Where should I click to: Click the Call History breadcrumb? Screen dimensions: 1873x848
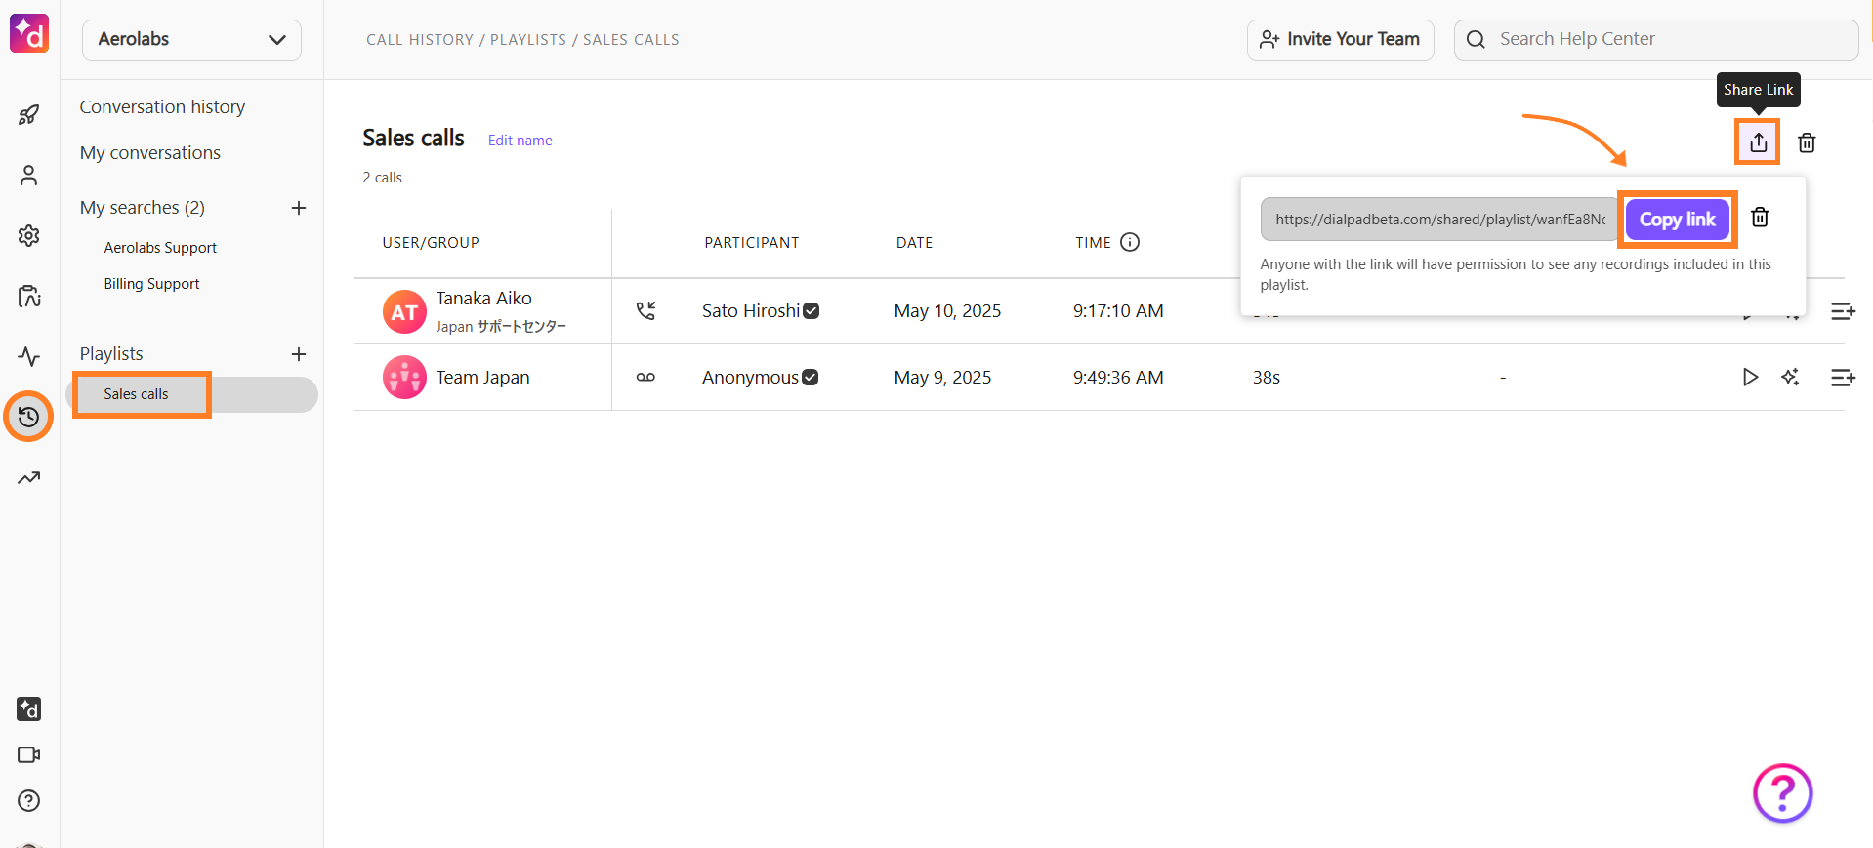[x=420, y=40]
